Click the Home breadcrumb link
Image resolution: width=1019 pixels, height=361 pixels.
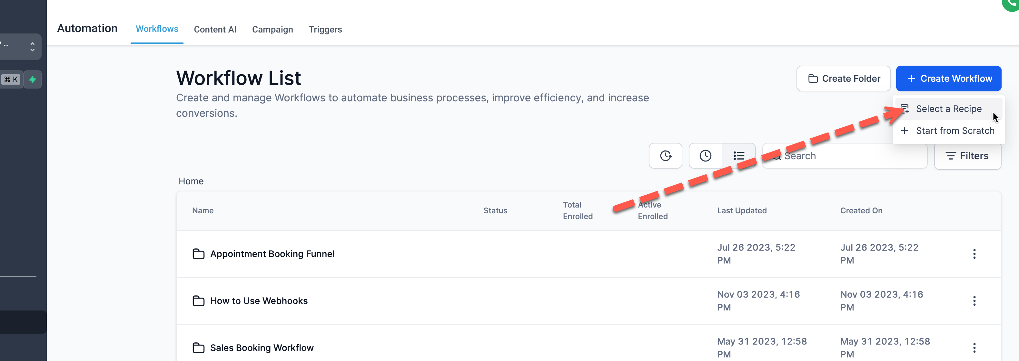(x=191, y=181)
